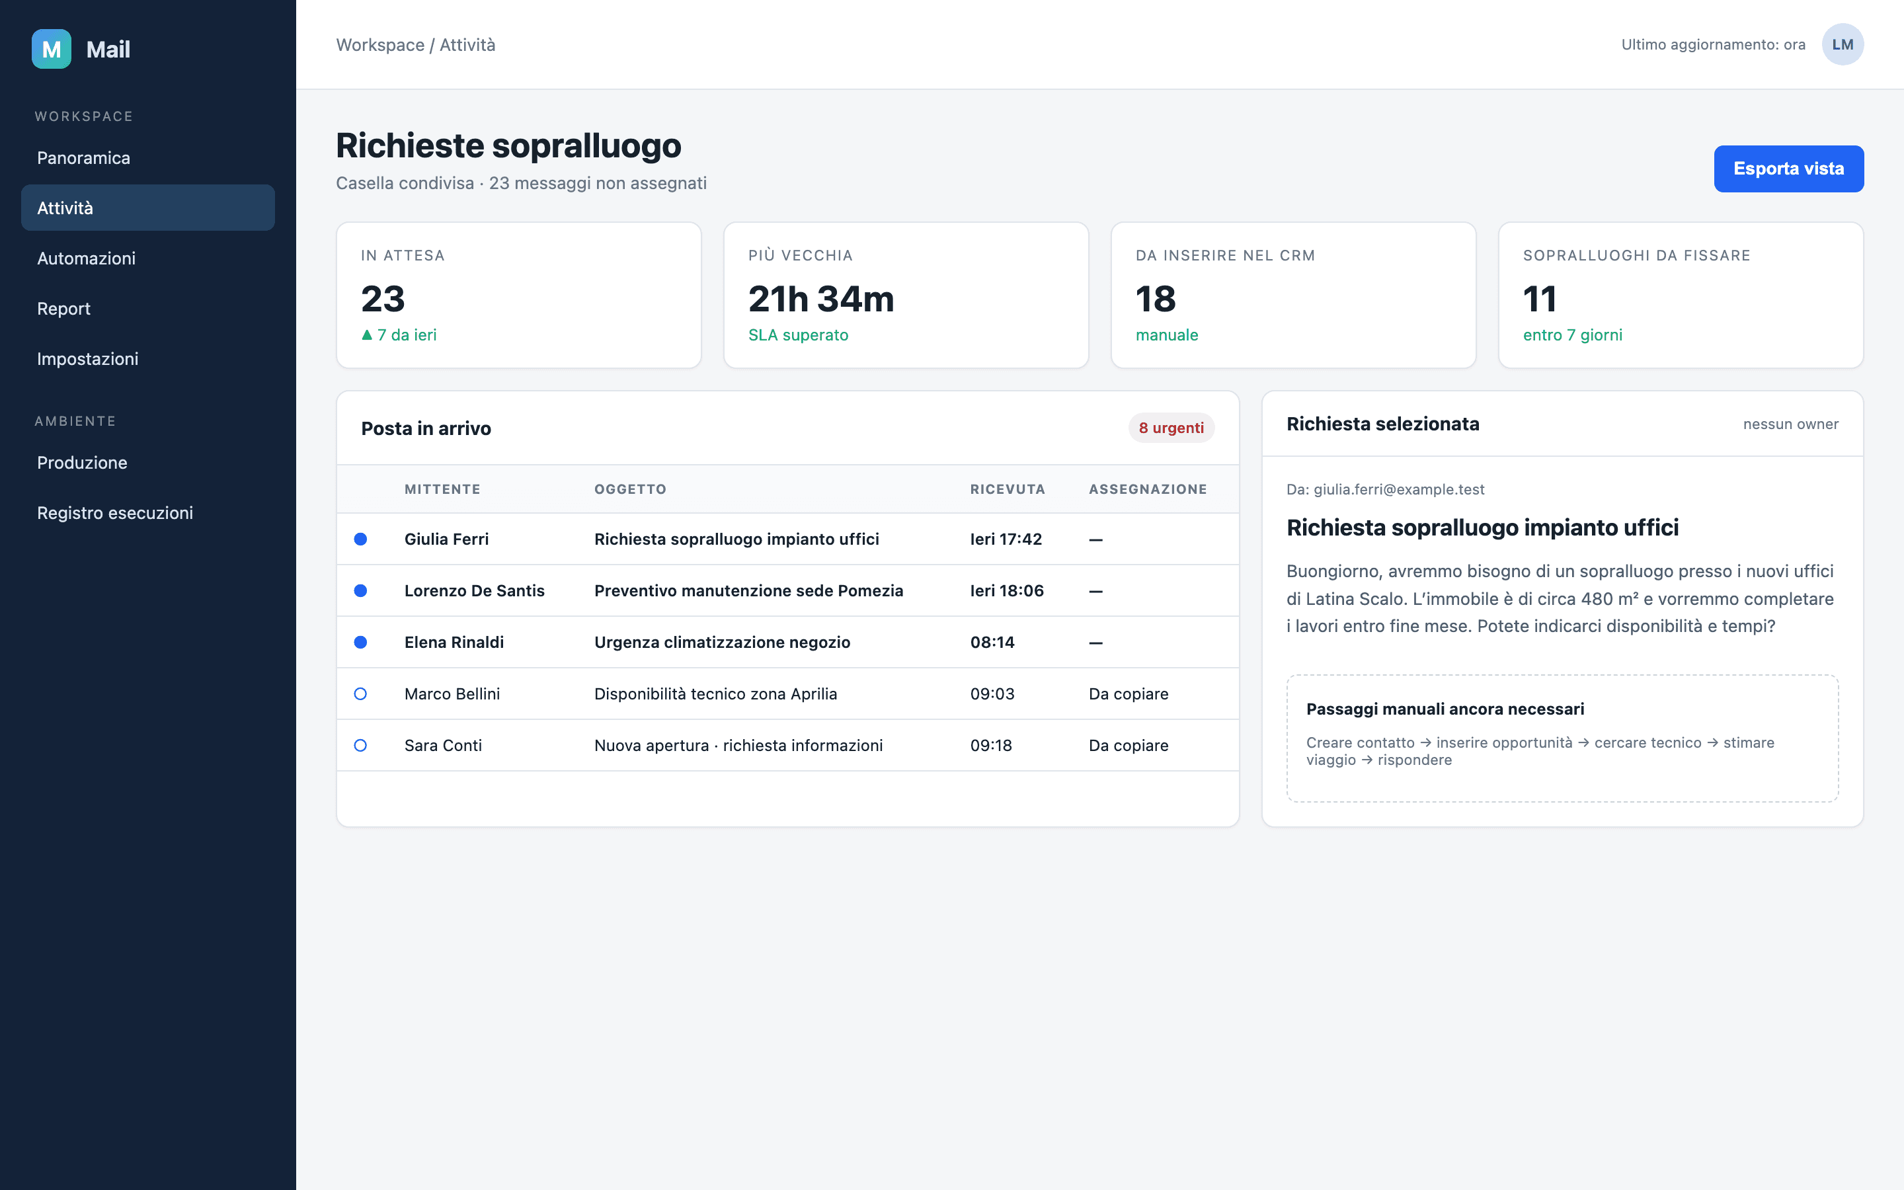Click 'SLA superato' status text

coord(798,335)
